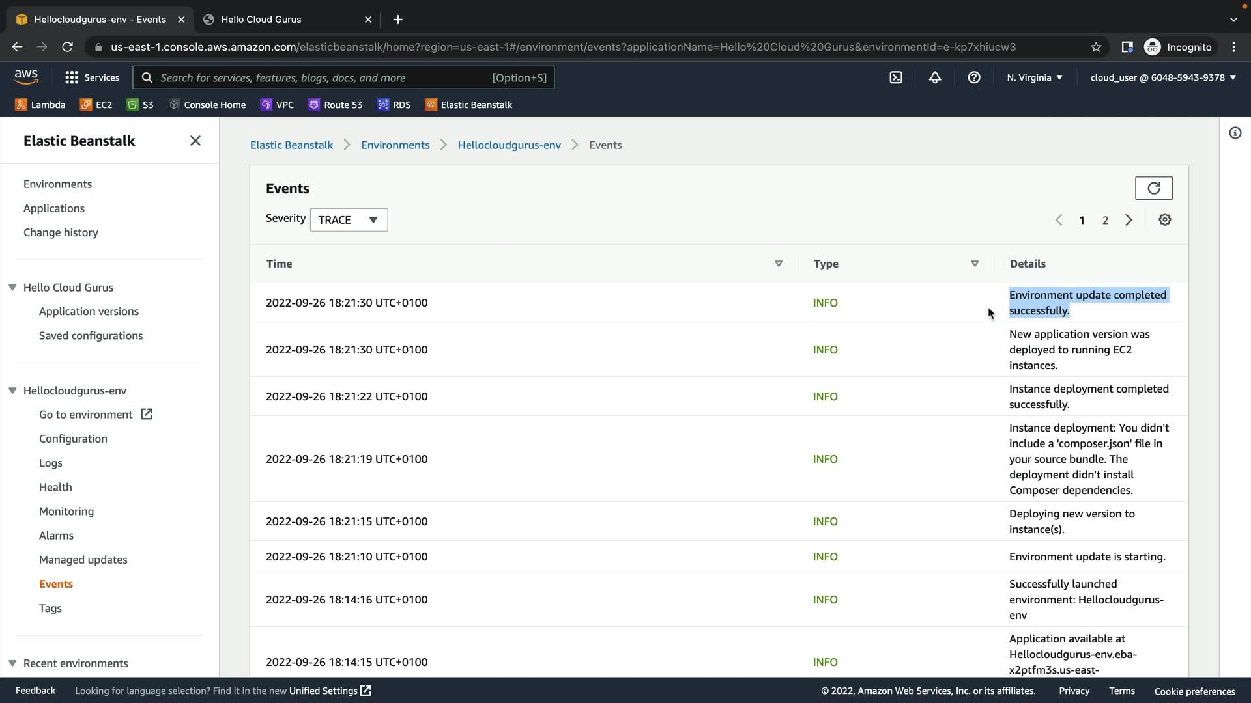Open events table preferences gear
This screenshot has height=703, width=1251.
[1164, 220]
